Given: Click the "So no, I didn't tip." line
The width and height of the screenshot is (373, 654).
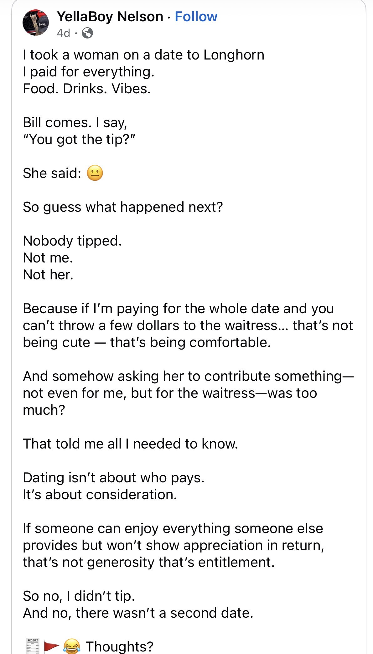Looking at the screenshot, I should [79, 596].
